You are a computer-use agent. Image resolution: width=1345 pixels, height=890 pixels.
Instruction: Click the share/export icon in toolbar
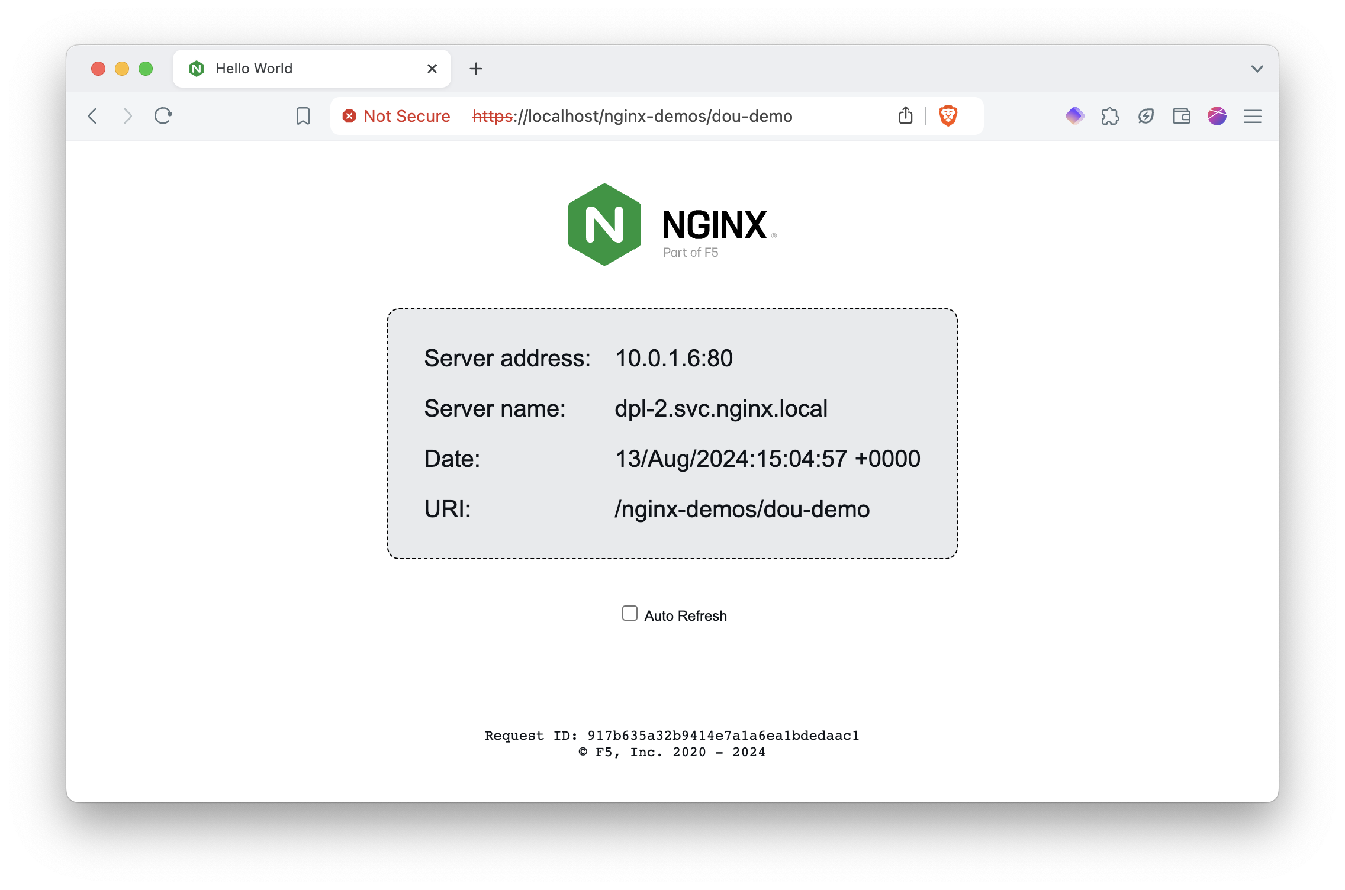(906, 116)
